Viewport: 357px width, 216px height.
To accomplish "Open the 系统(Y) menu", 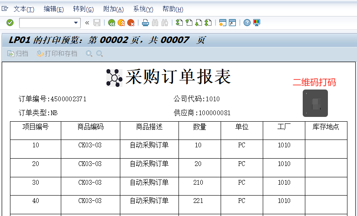I will pyautogui.click(x=143, y=9).
